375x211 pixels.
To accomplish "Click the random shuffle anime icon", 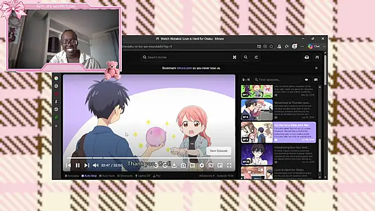I will point(256,57).
